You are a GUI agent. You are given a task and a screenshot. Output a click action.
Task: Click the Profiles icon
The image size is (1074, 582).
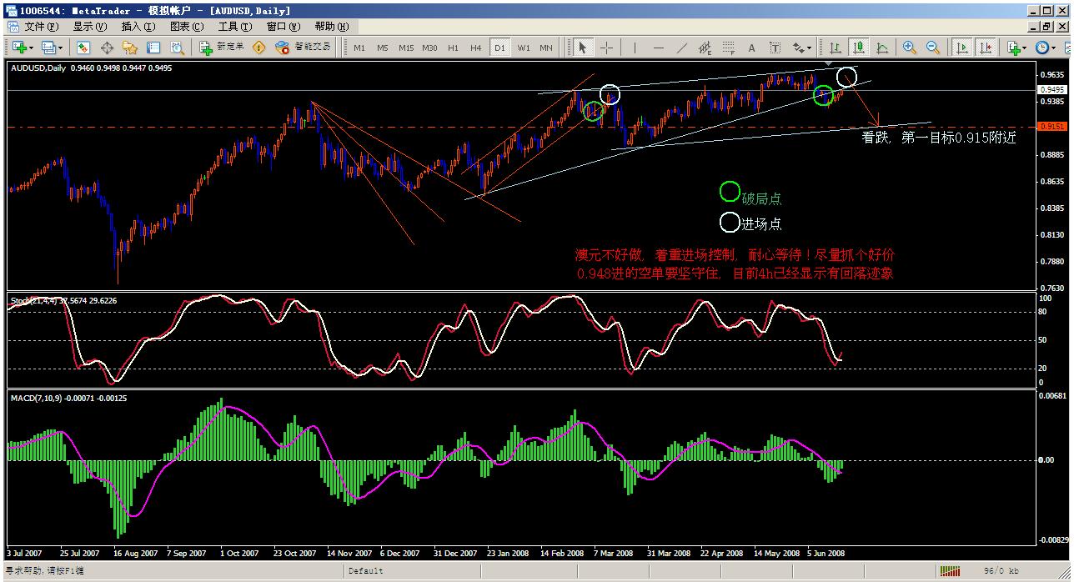pyautogui.click(x=48, y=48)
